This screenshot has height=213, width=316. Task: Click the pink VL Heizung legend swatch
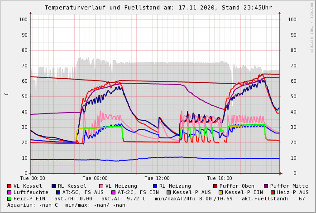click(x=101, y=186)
